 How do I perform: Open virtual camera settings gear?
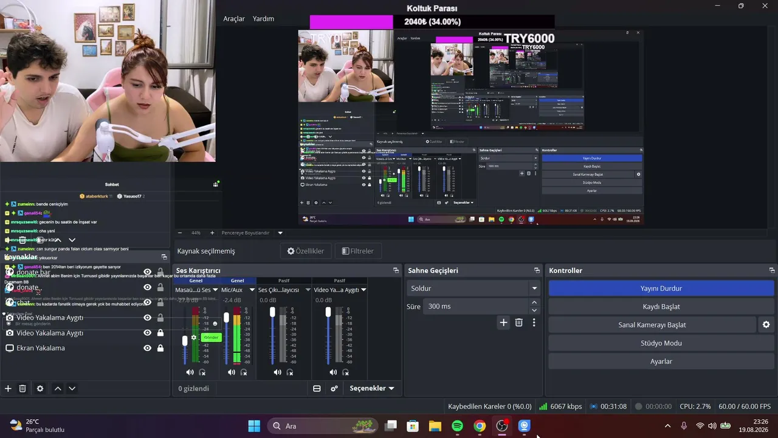pos(766,325)
